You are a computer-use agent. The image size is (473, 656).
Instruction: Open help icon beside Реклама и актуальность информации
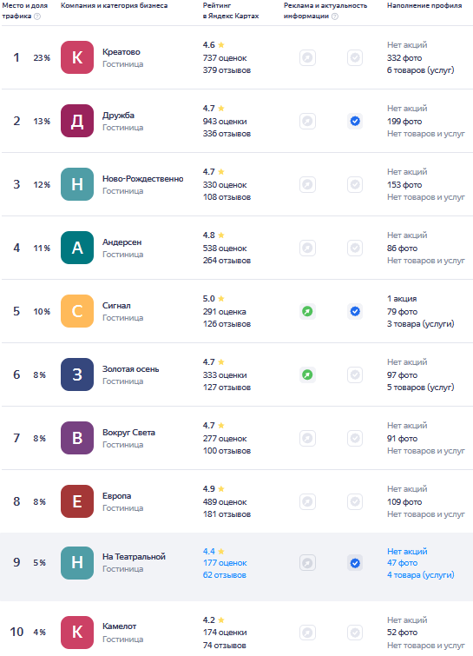[335, 17]
